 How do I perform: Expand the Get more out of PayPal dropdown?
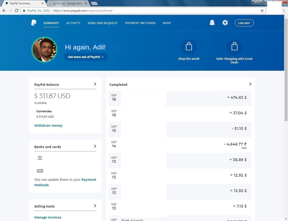pos(86,57)
